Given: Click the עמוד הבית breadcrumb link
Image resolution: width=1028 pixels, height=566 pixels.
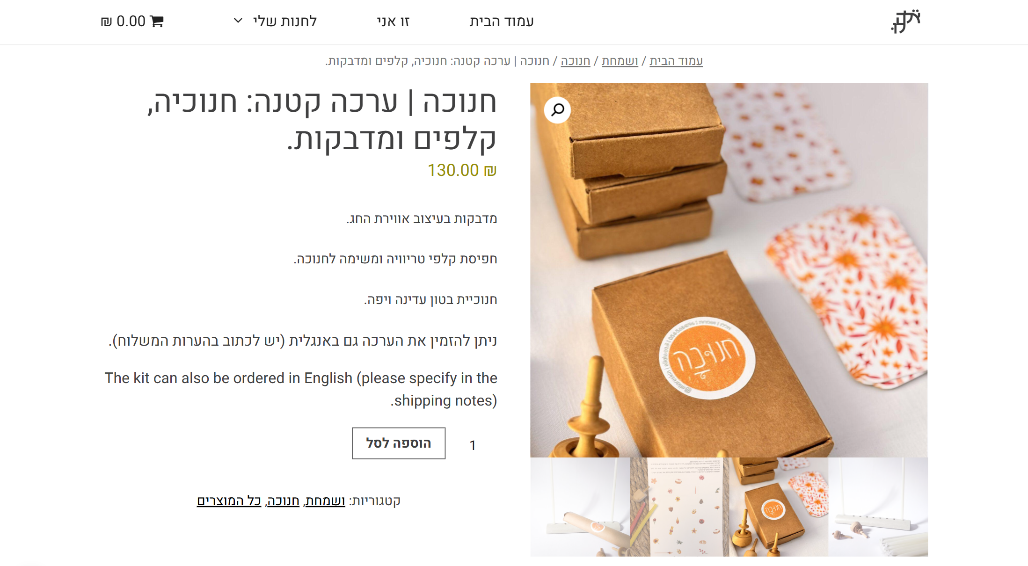Looking at the screenshot, I should click(676, 61).
